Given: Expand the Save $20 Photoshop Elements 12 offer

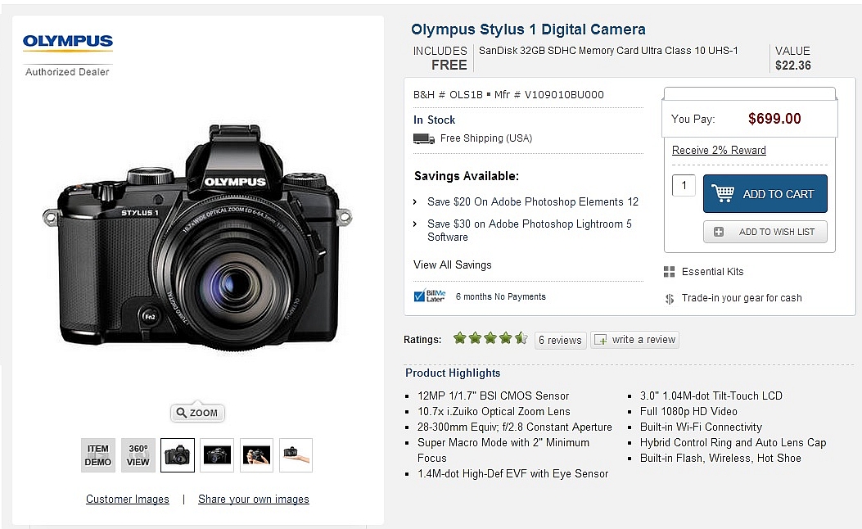Looking at the screenshot, I should 532,201.
